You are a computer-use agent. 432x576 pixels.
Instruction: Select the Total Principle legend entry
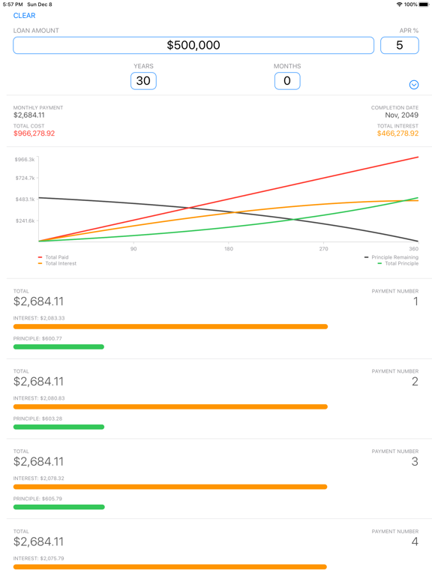pos(398,263)
